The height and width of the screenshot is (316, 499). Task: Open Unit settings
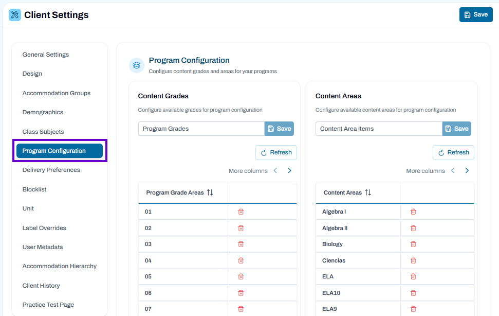point(28,208)
